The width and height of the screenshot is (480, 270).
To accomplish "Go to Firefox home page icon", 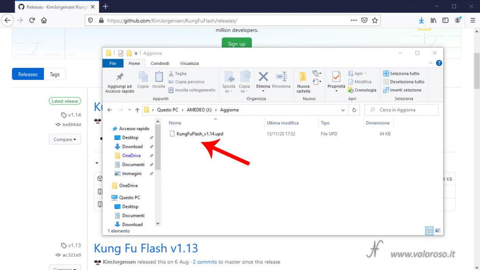I will point(44,20).
